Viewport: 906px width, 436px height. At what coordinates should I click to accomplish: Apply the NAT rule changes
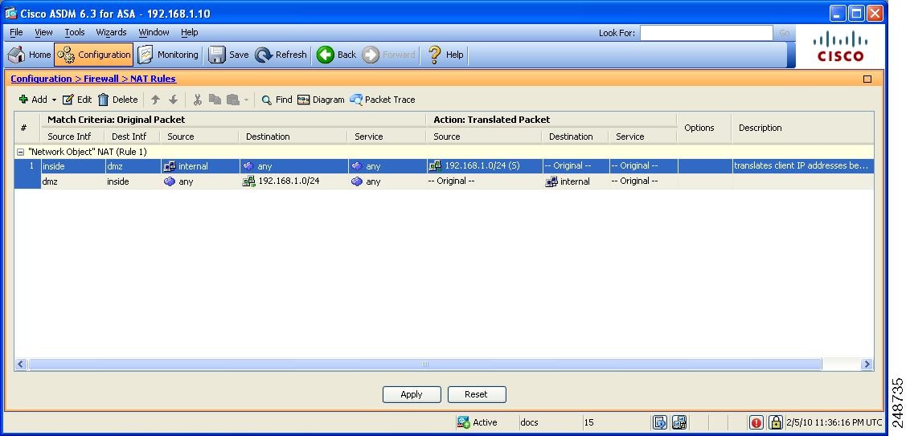[x=412, y=394]
